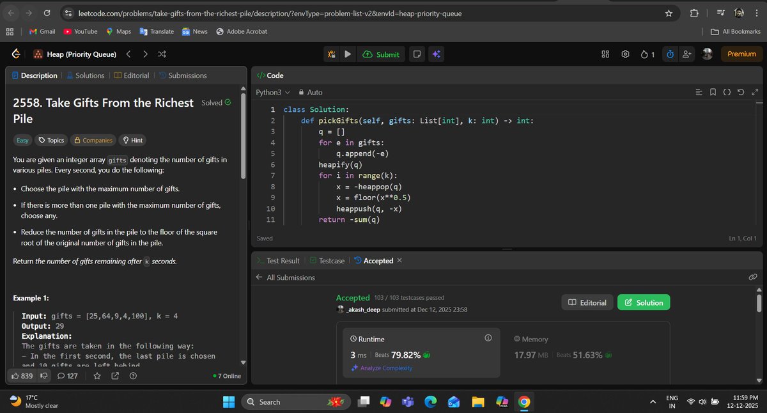Go to previous problem in list

(x=128, y=54)
